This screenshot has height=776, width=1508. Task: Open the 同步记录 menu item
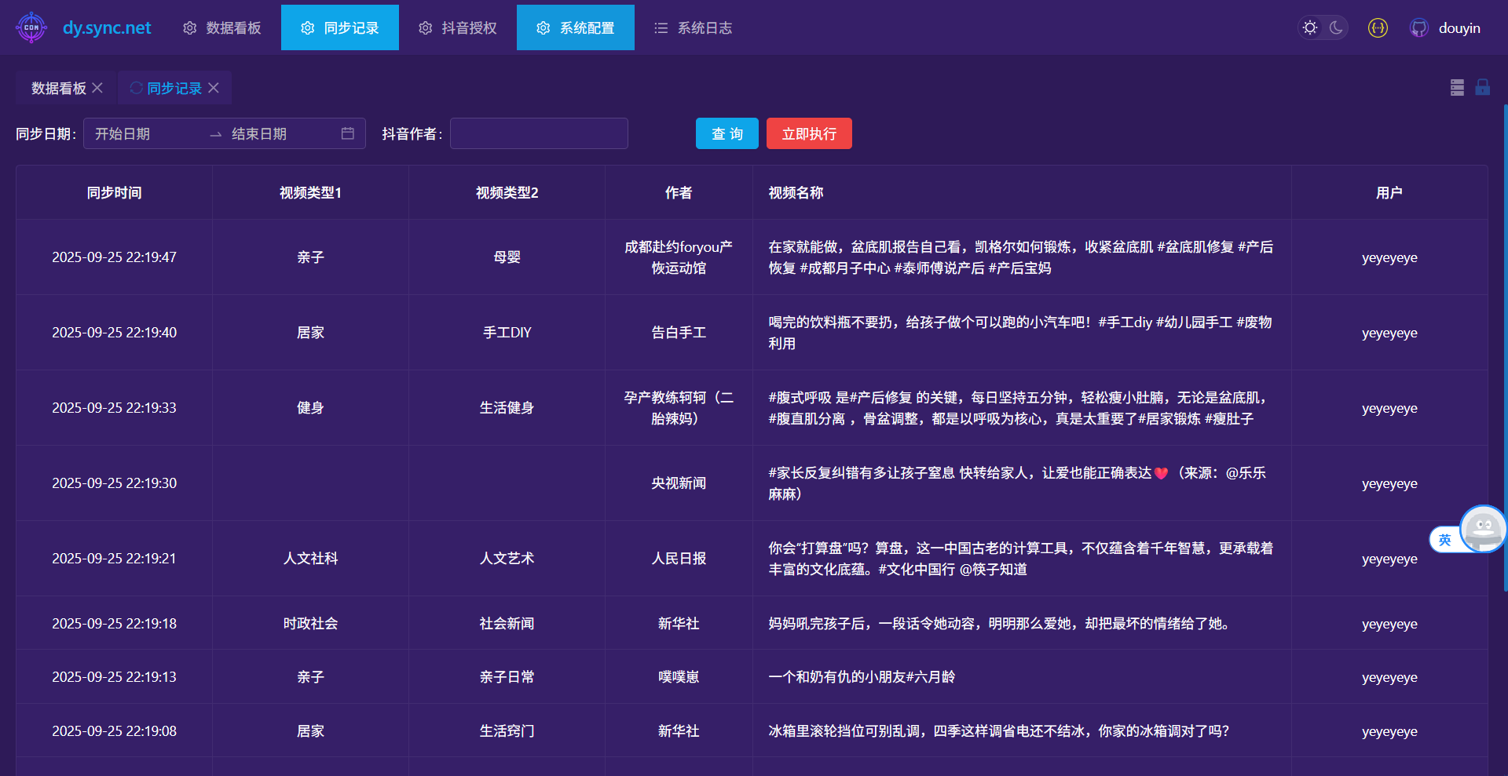click(x=340, y=27)
